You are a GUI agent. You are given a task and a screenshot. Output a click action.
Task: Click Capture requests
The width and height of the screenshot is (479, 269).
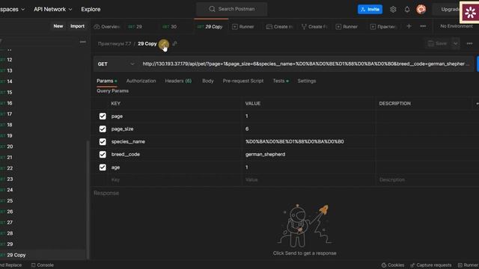[431, 265]
